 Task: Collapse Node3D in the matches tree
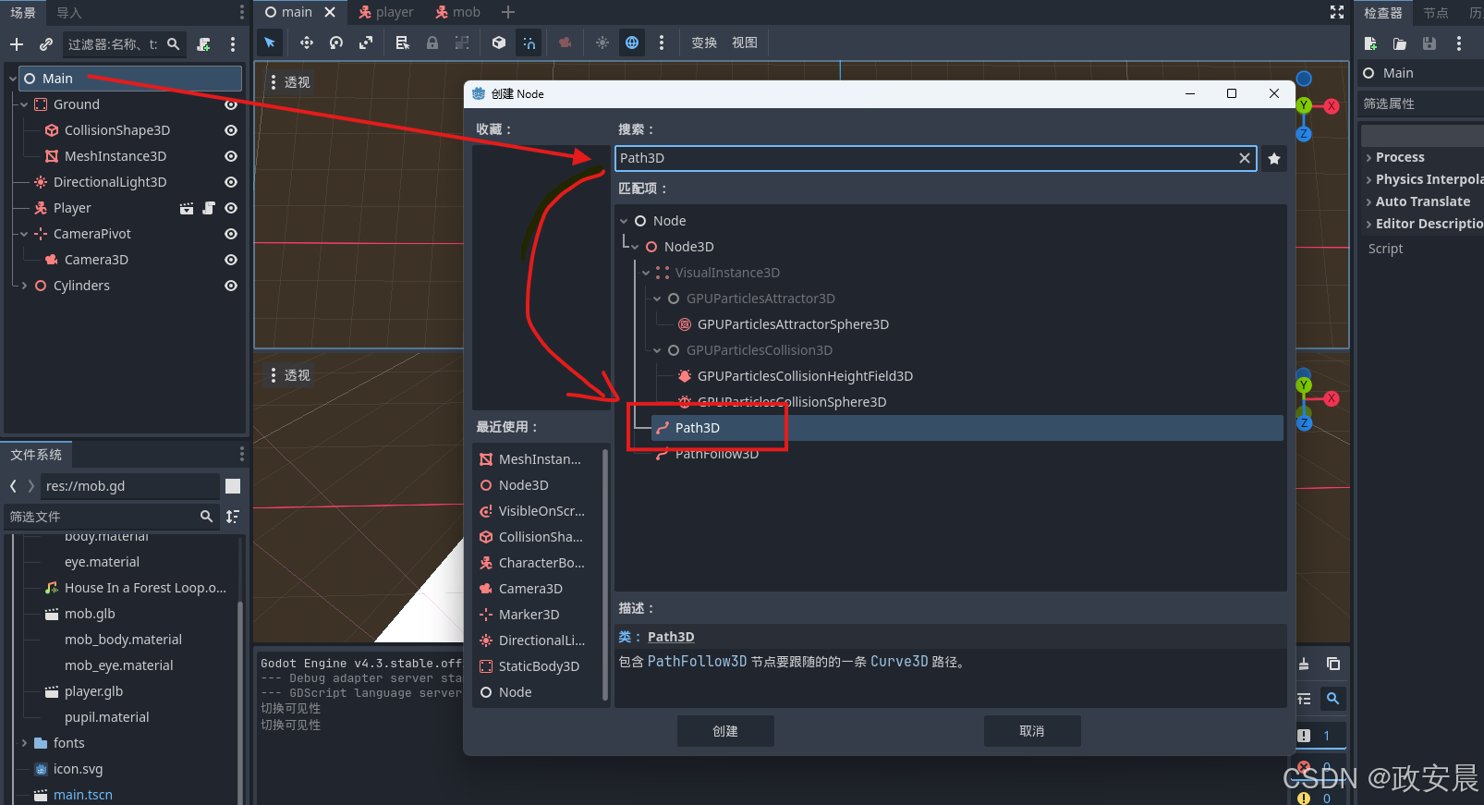pyautogui.click(x=635, y=247)
